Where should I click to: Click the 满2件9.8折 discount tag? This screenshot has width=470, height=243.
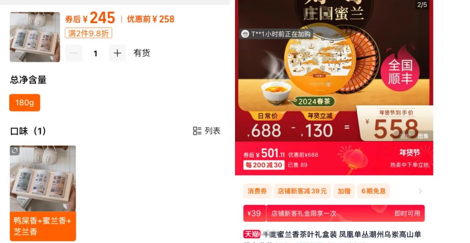88,33
